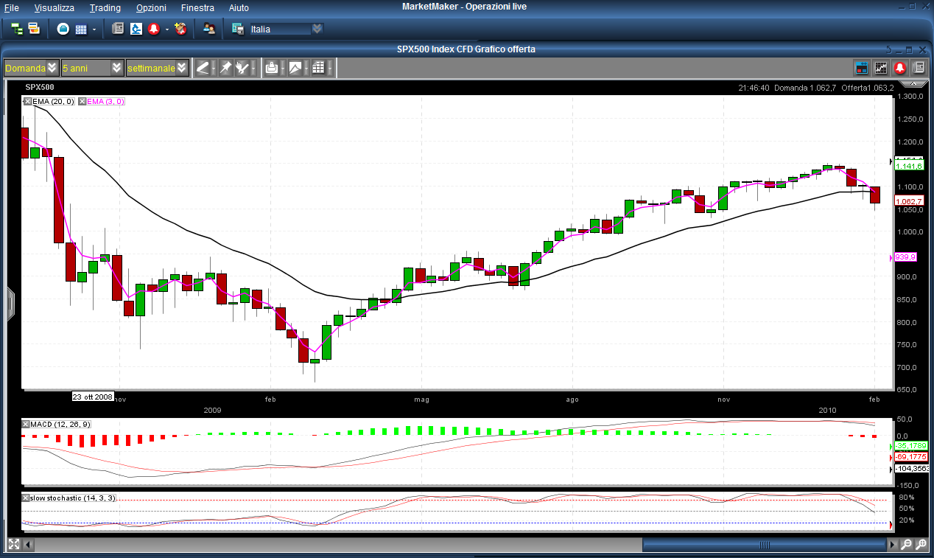Open the news icon at chart top right
The image size is (934, 558).
click(x=919, y=68)
